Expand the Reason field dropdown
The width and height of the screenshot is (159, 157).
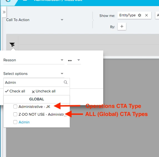point(34,60)
